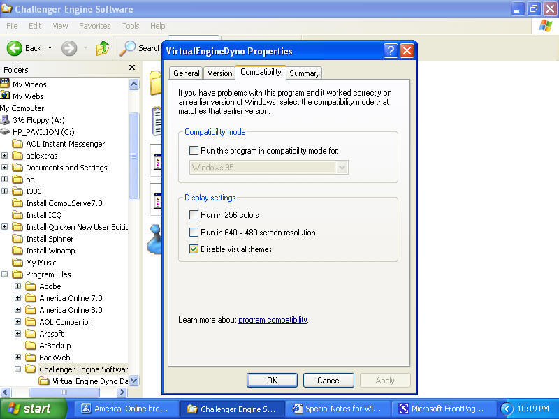Check Run in 256 colors
Screen dimensions: 559x419
[x=194, y=214]
